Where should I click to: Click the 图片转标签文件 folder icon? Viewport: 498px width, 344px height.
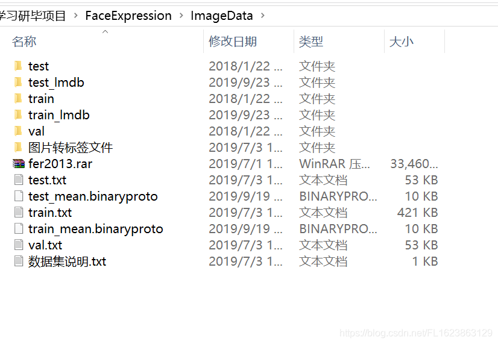[x=19, y=148]
